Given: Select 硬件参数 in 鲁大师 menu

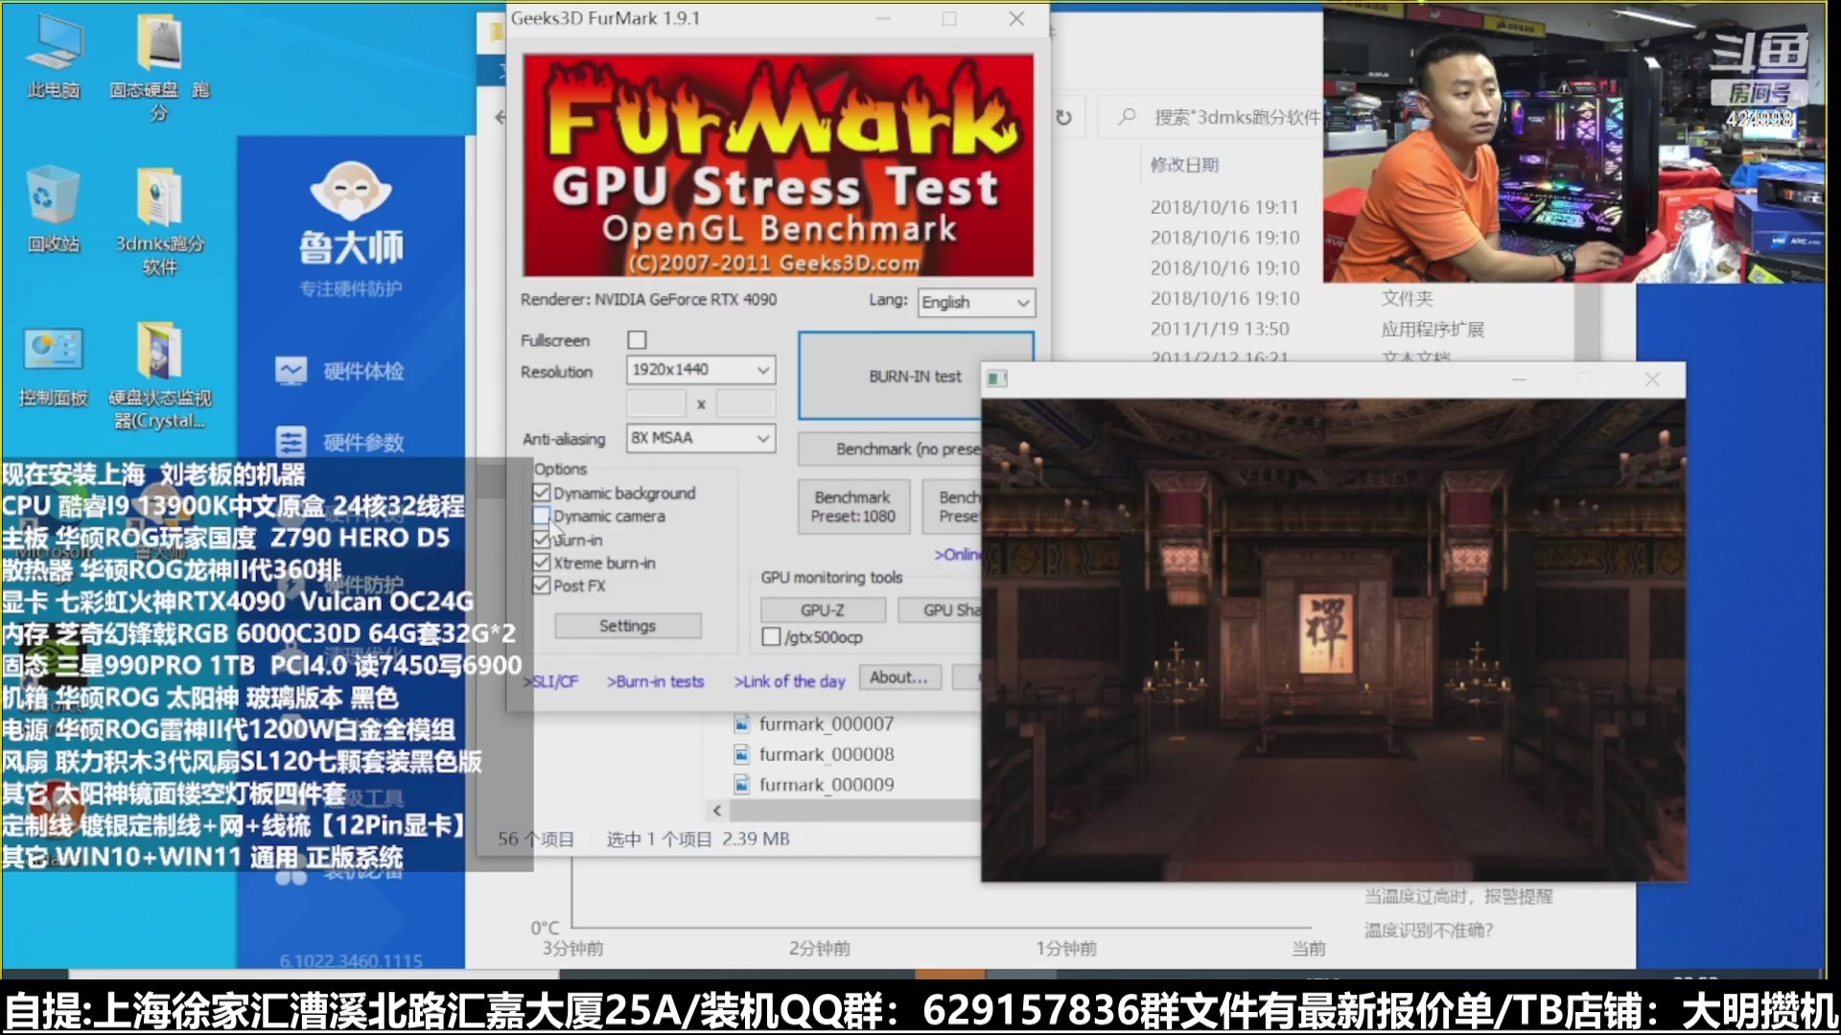Looking at the screenshot, I should coord(363,442).
